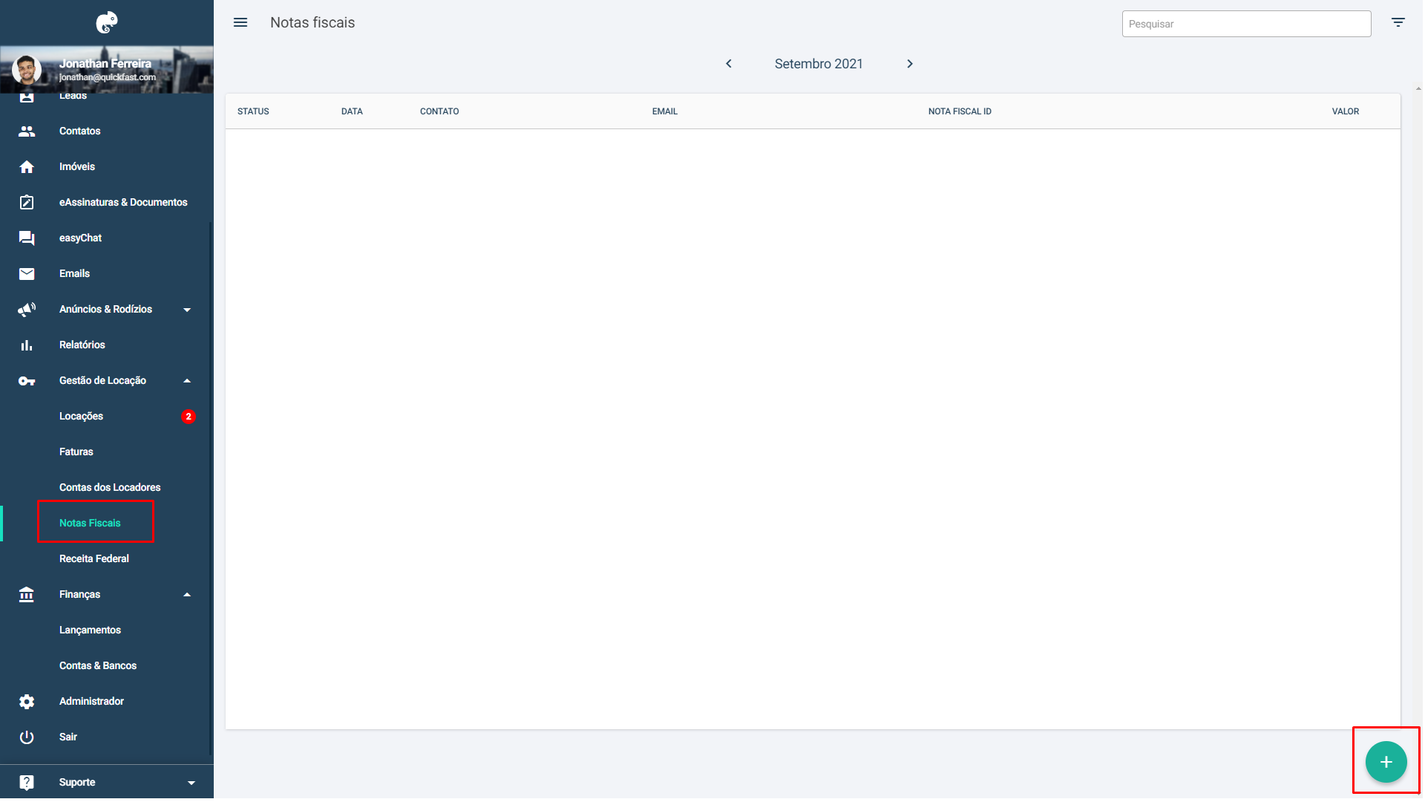Click the Administrador gear icon
Screen dimensions: 1425x802
click(27, 702)
